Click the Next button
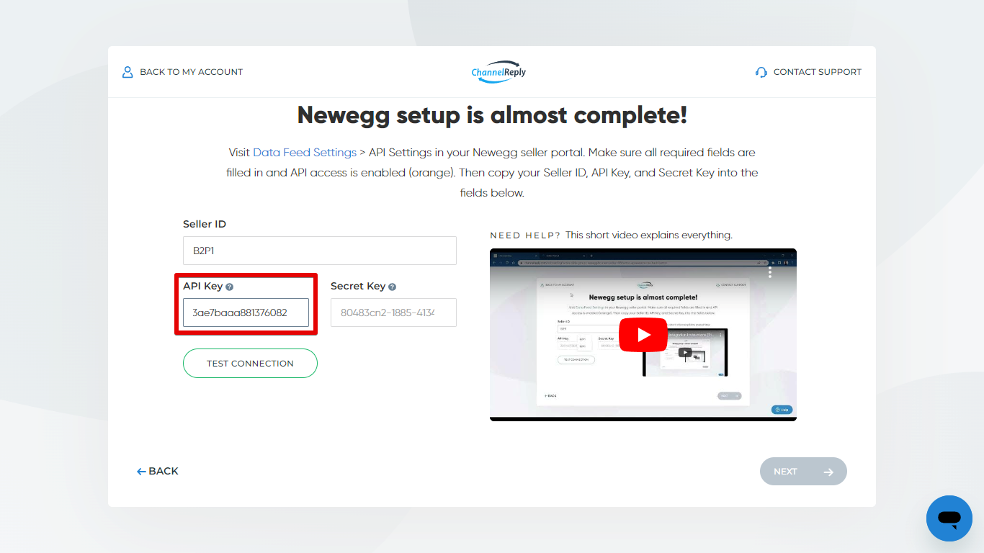The image size is (984, 553). tap(803, 472)
